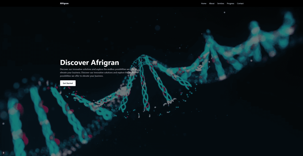Viewport: 303px width, 156px height.
Task: Click the Discover Afrigran heading
Action: click(x=89, y=62)
